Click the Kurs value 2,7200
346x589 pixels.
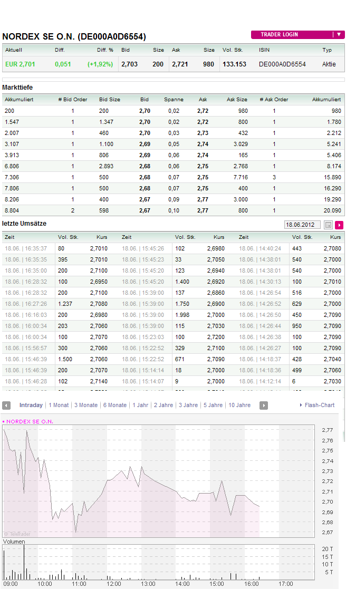216,337
